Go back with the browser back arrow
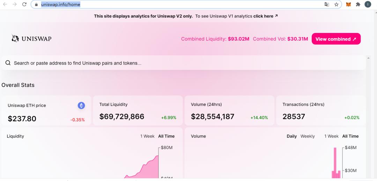 5,4
